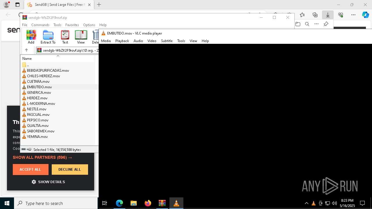Open more options in downloads panel
This screenshot has height=209, width=372.
pyautogui.click(x=316, y=24)
